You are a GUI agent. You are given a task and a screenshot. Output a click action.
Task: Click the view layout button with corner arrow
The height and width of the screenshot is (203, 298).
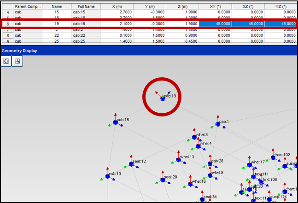click(18, 61)
